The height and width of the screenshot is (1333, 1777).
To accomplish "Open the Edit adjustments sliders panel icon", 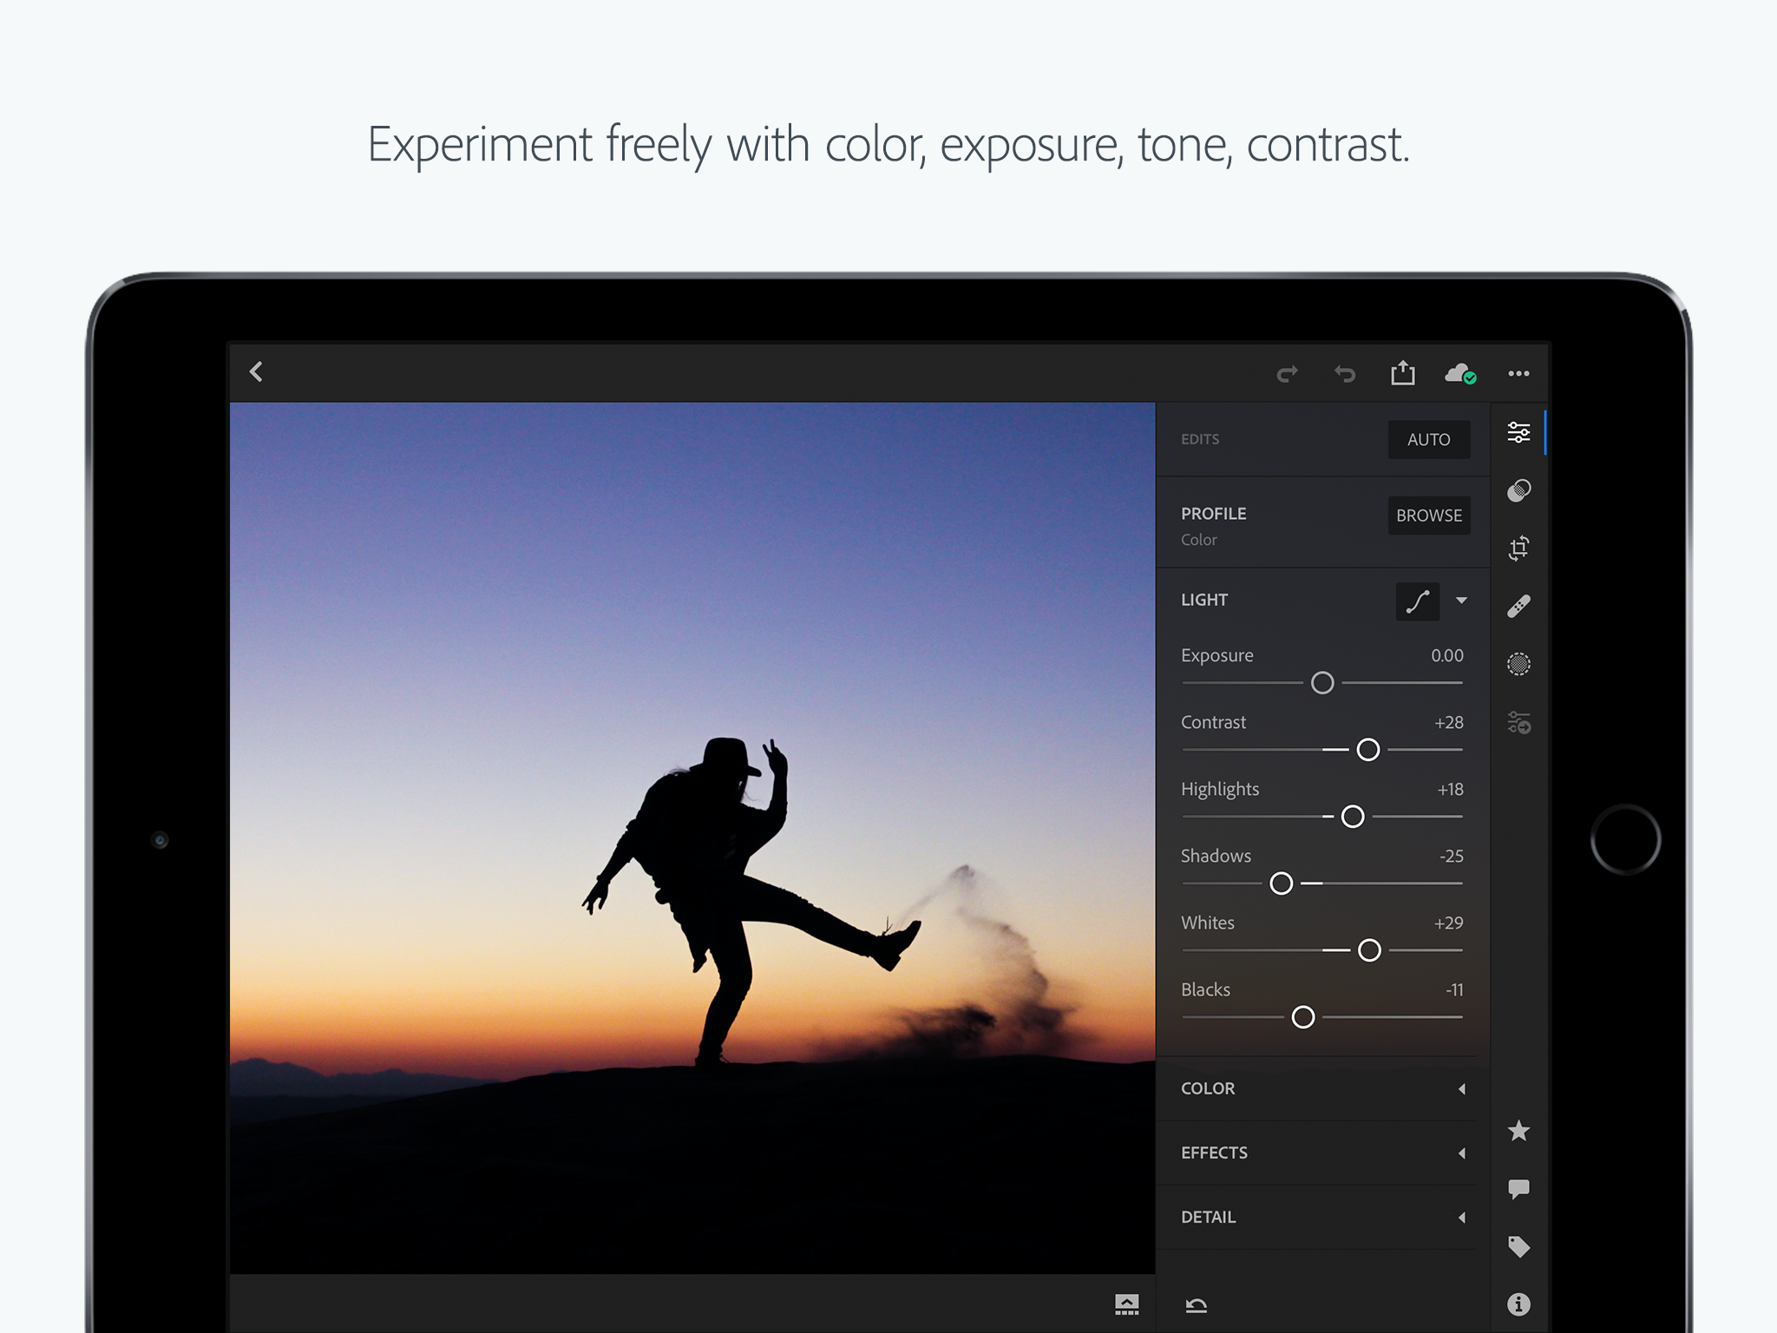I will pos(1518,432).
